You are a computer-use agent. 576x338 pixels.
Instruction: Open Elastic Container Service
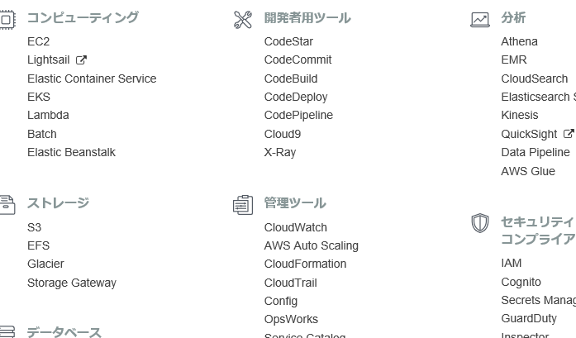point(92,79)
